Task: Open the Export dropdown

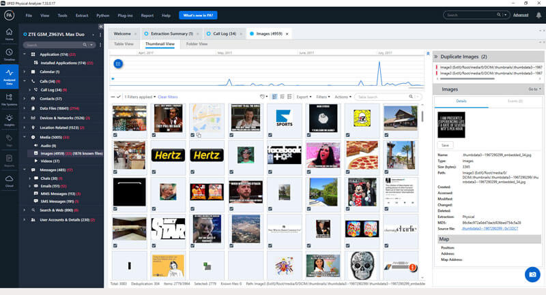Action: tap(304, 97)
